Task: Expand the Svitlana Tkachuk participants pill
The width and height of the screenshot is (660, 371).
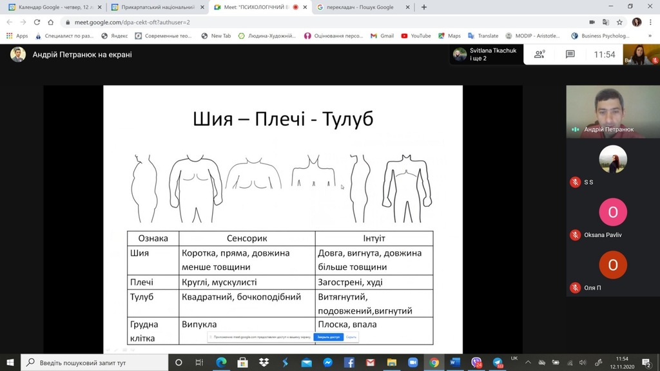Action: tap(485, 55)
